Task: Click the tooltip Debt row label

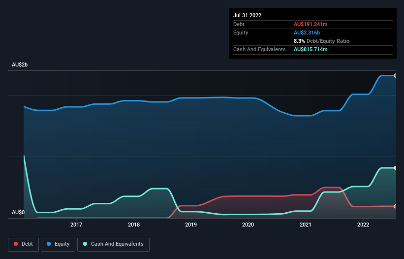Action: tap(239, 24)
